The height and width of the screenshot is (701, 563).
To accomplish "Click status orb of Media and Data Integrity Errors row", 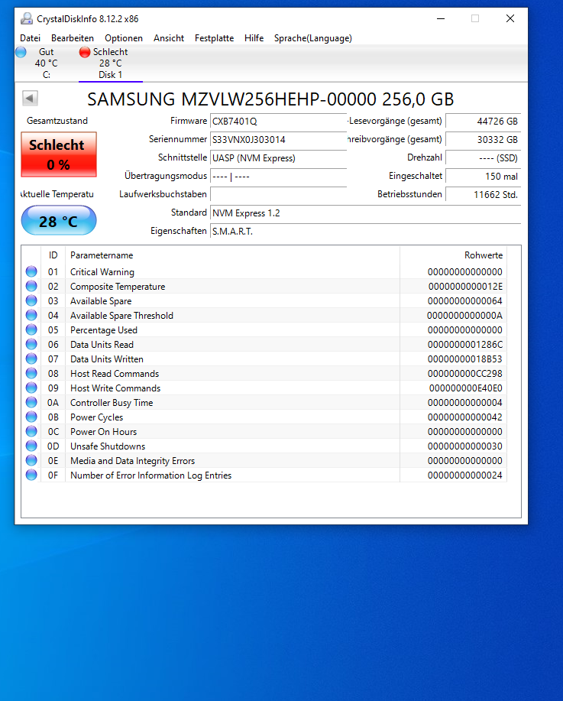I will pyautogui.click(x=31, y=460).
